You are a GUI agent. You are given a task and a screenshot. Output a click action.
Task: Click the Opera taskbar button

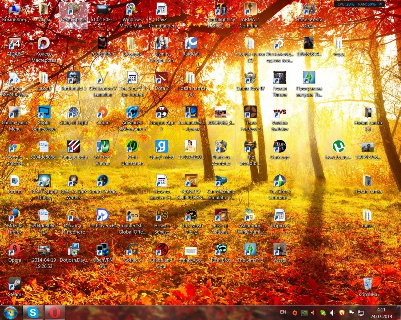[x=55, y=313]
